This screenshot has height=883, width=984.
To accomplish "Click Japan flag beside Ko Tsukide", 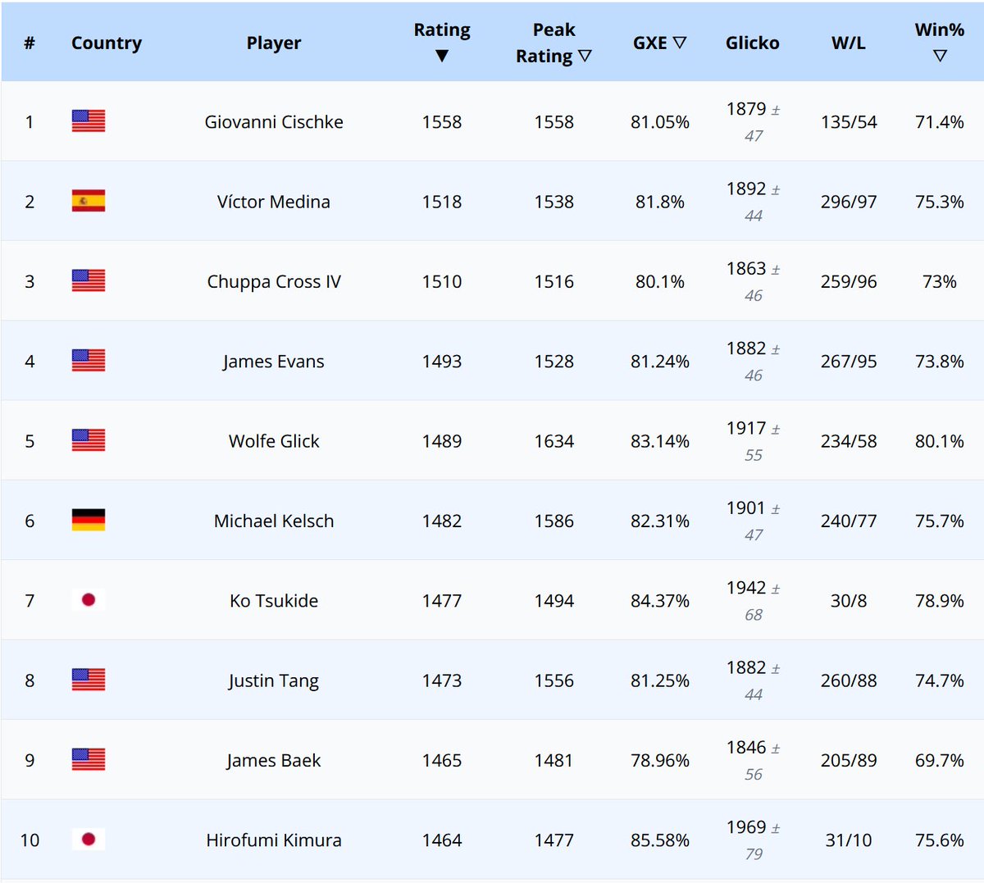I will pos(89,600).
